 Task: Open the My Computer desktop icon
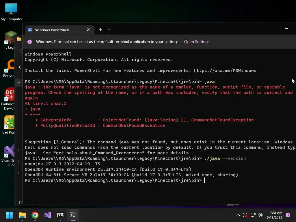pyautogui.click(x=11, y=12)
